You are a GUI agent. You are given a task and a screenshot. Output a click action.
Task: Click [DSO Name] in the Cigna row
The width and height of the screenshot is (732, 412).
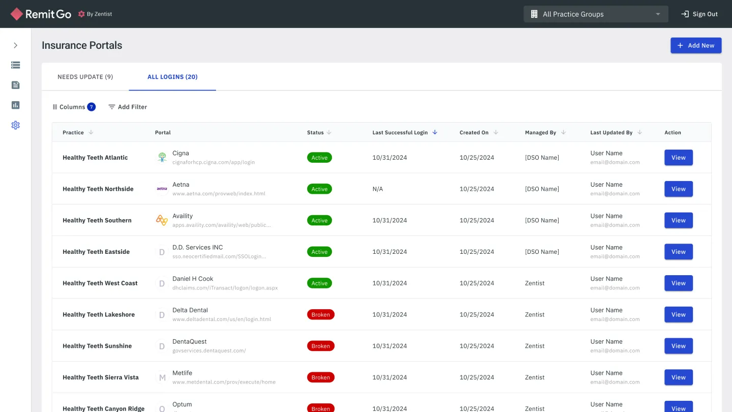point(542,158)
